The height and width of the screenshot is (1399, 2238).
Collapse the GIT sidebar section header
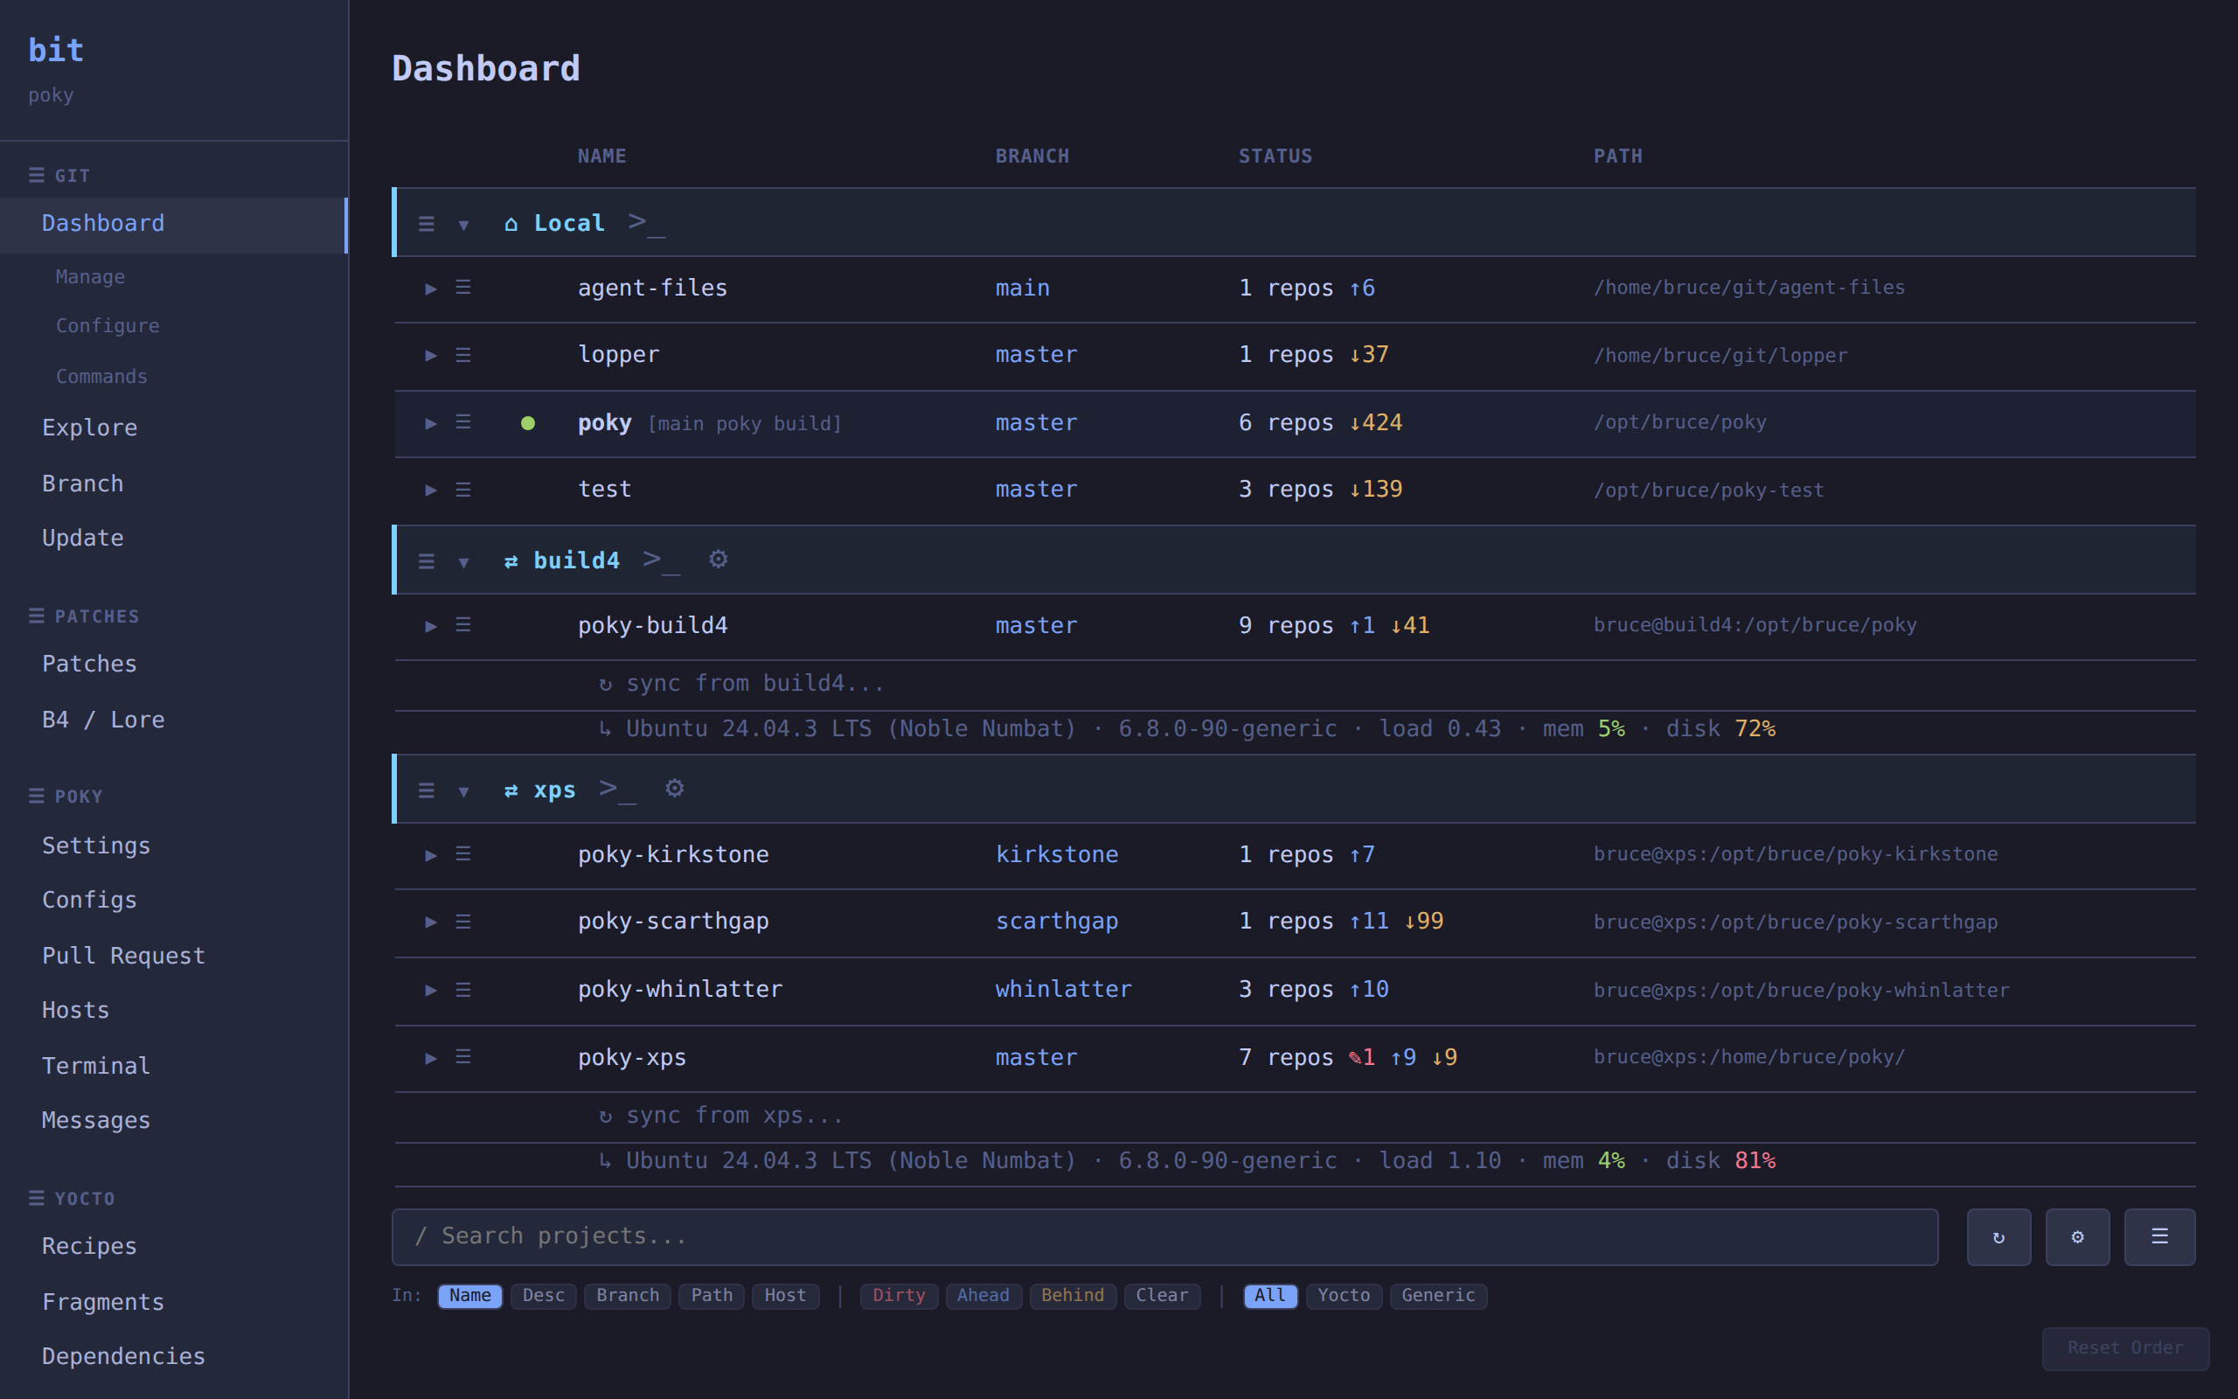pos(59,176)
